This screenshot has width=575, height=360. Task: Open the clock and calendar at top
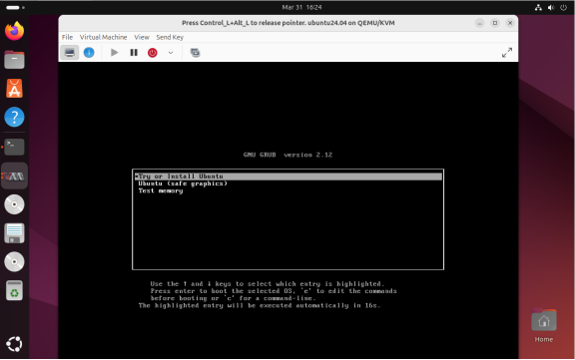(301, 7)
